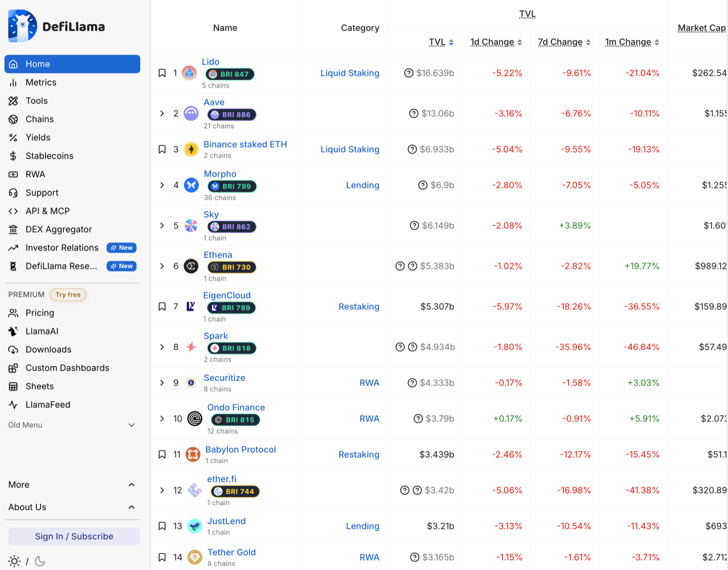Click the Binance staked ETH logo

[x=191, y=150]
